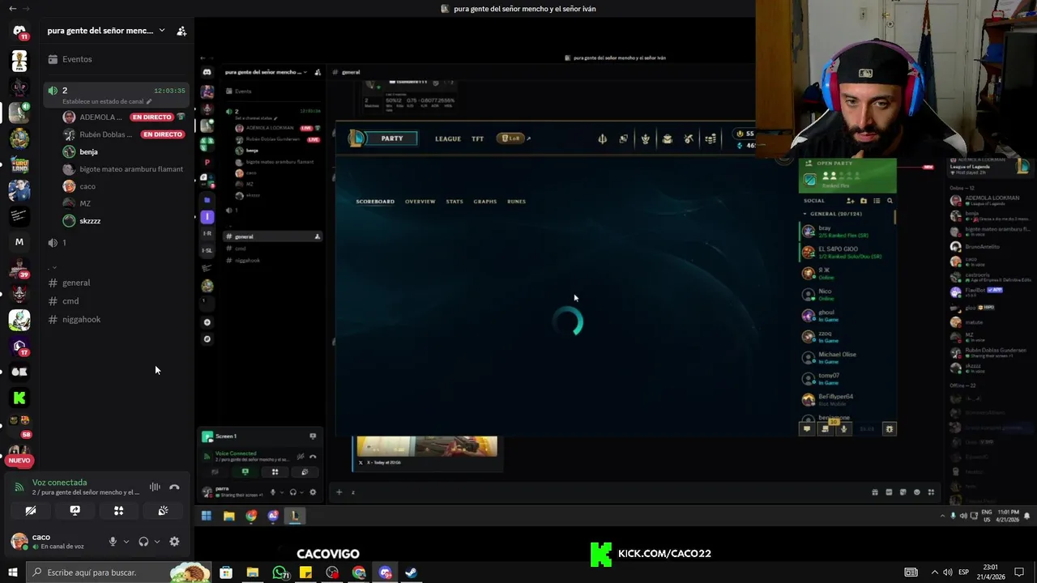Open the League chat icon at bottom

coord(807,429)
